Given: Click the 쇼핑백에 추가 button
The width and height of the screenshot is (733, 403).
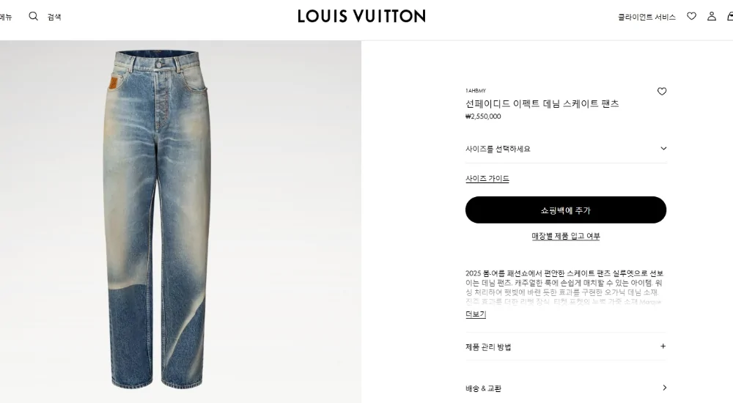Looking at the screenshot, I should tap(566, 210).
